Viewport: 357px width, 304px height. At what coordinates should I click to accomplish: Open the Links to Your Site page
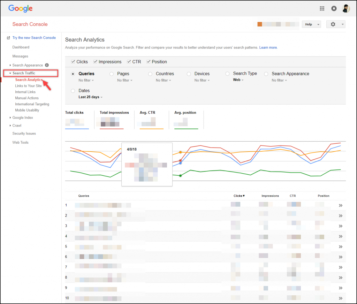click(28, 86)
